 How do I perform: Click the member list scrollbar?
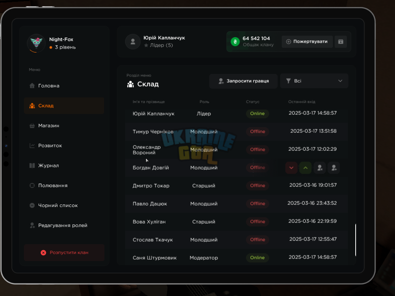tap(355, 240)
